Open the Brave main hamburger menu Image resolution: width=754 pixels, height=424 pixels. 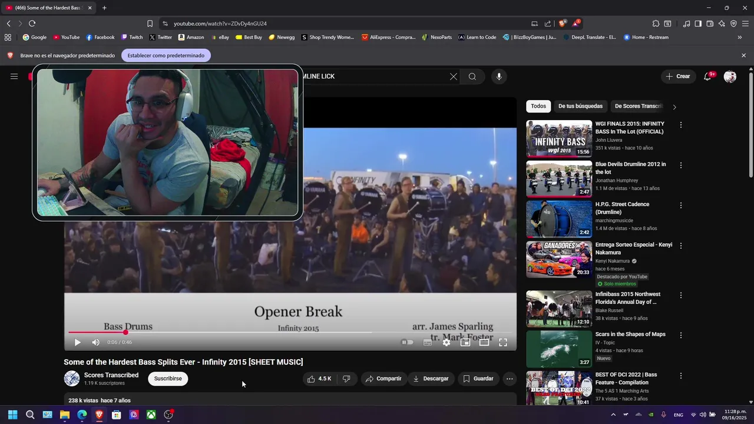tap(746, 24)
